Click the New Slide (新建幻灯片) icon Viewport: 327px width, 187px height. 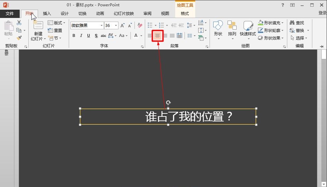tap(38, 25)
